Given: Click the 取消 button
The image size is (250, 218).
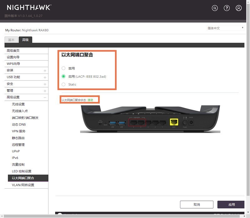Looking at the screenshot, I should pyautogui.click(x=197, y=205).
